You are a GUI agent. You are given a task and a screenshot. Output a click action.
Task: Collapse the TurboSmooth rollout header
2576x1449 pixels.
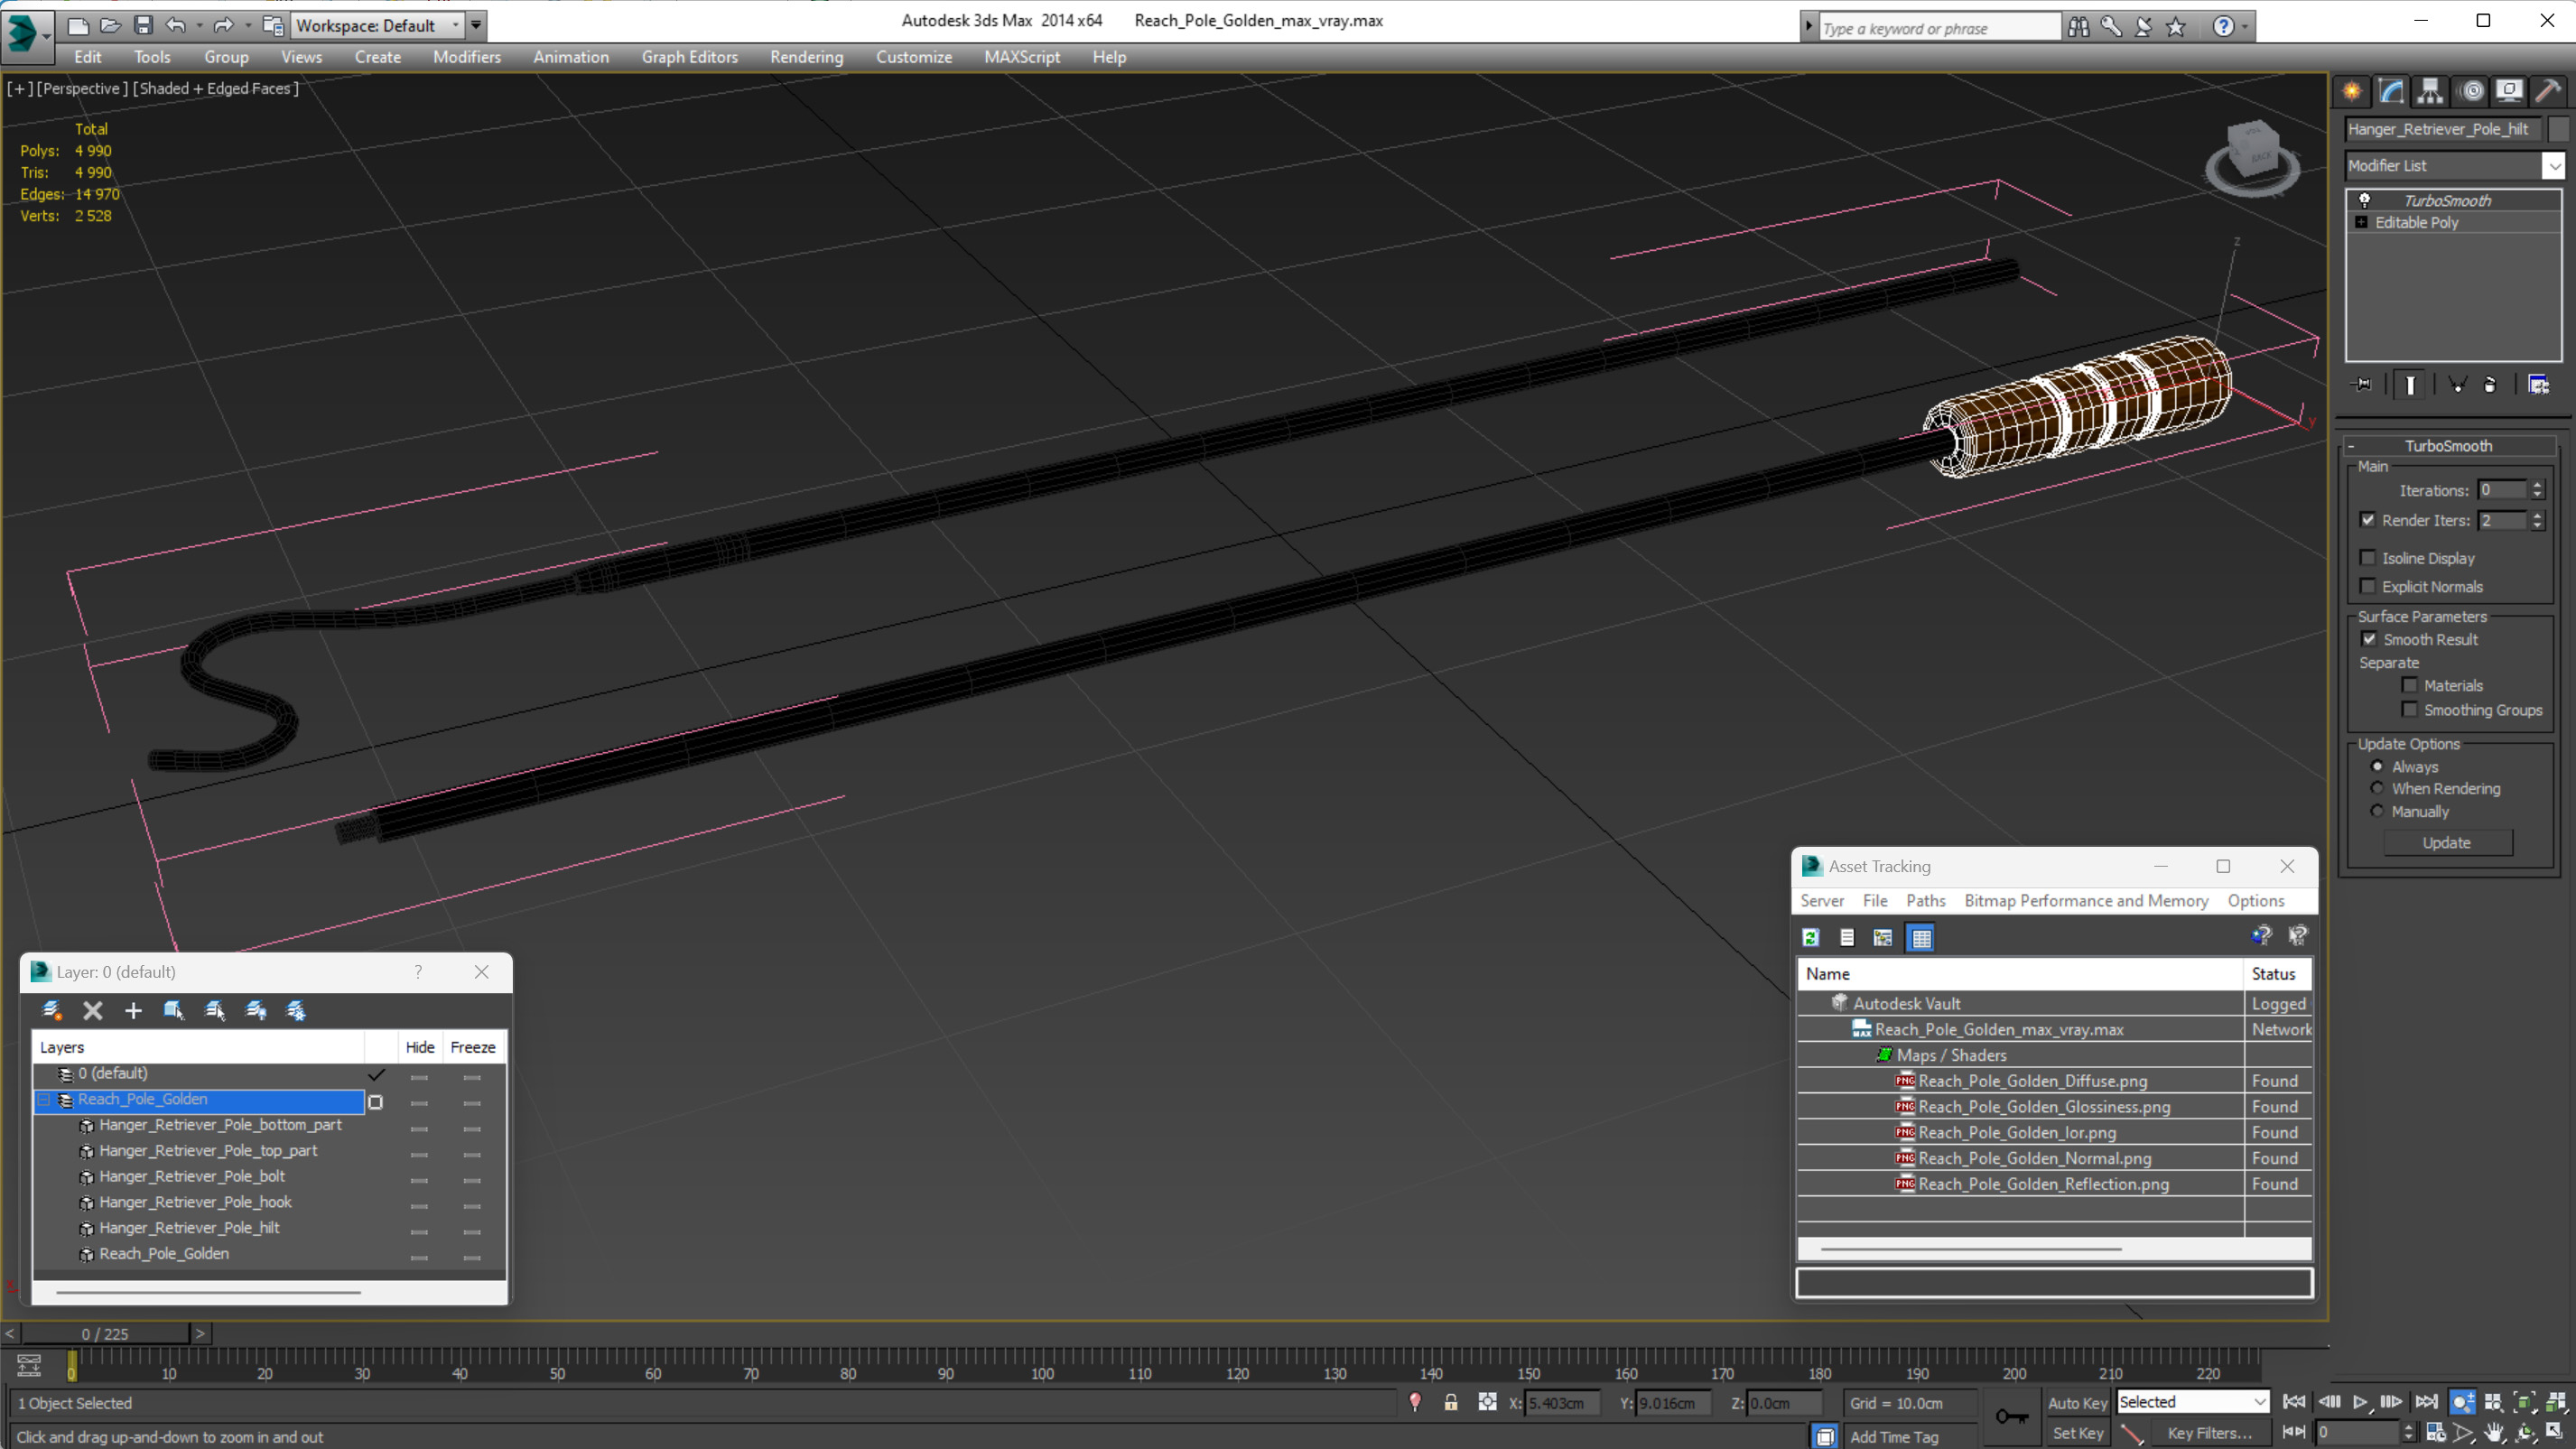(2448, 446)
